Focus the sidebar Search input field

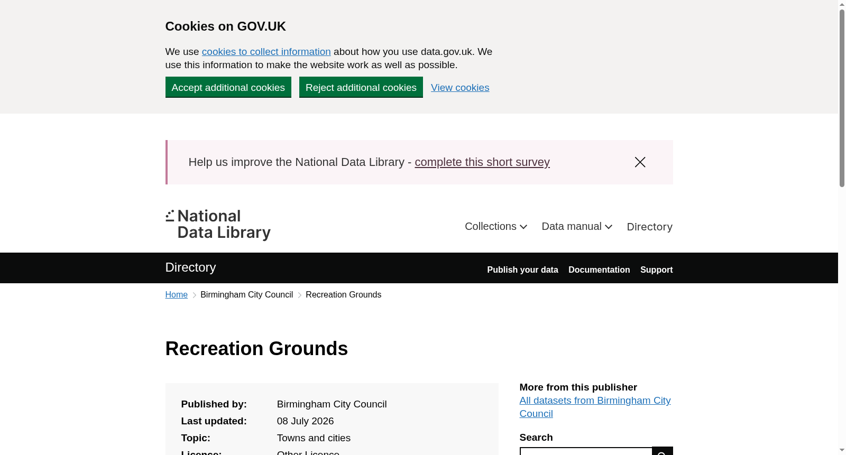coord(586,451)
